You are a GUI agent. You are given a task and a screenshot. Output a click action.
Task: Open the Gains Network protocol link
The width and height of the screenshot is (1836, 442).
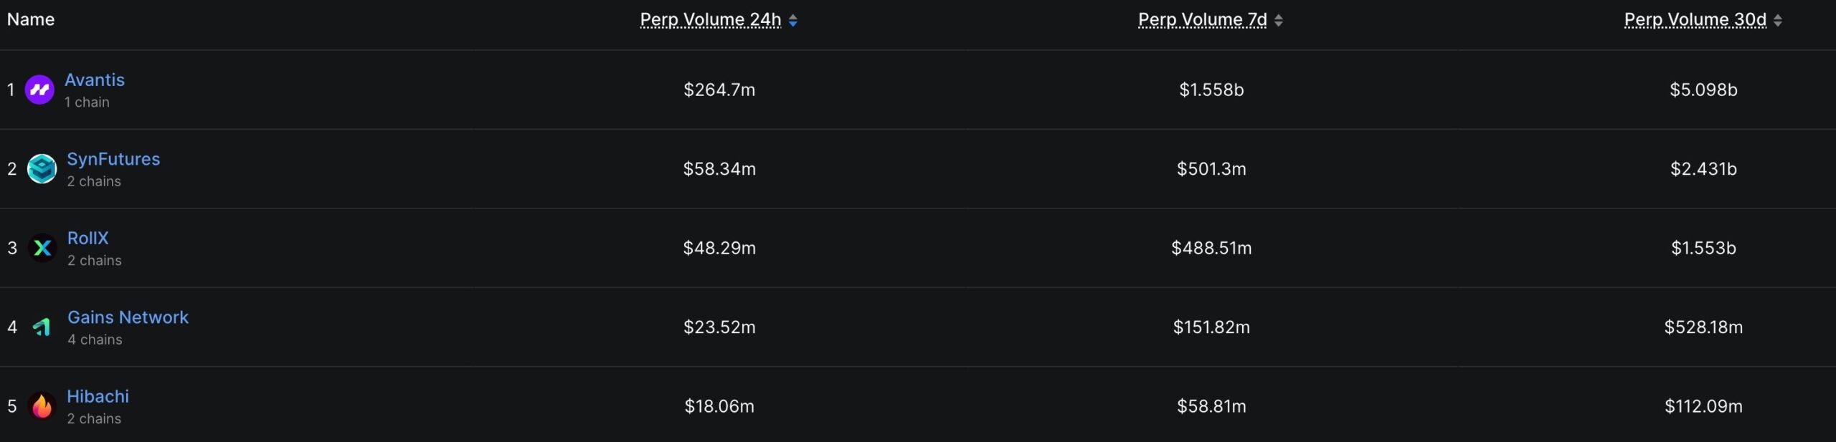(128, 317)
